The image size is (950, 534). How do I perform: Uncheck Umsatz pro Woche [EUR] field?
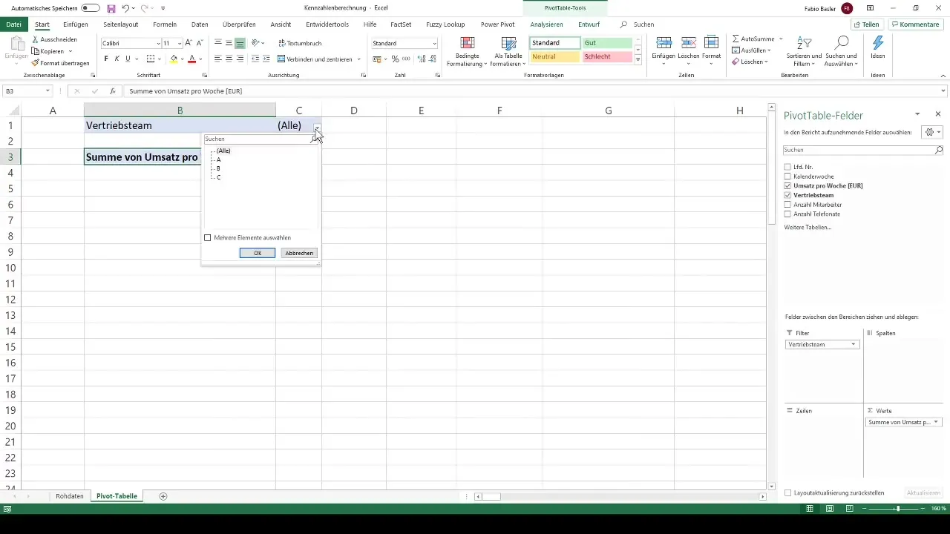click(787, 185)
